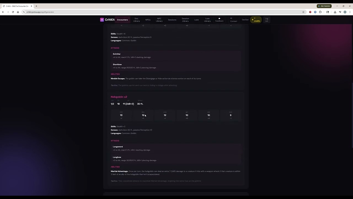Screen dimensions: 353x199
Task: Open a new browser tab
Action: pos(36,6)
